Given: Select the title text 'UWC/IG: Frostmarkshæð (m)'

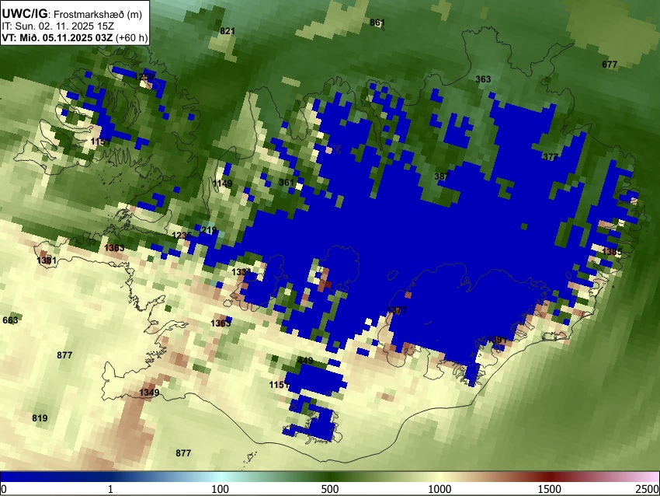Looking at the screenshot, I should pyautogui.click(x=72, y=14).
